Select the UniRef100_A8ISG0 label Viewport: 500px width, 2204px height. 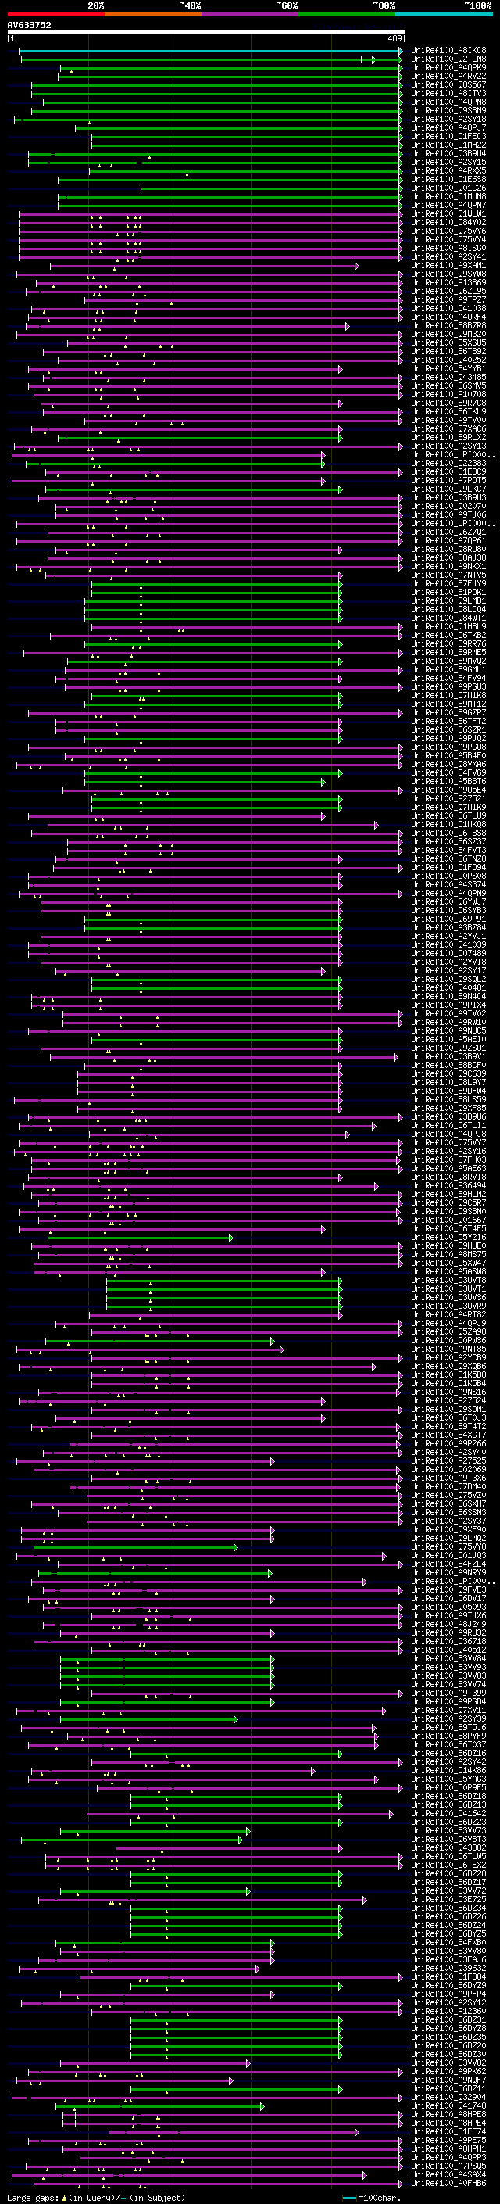[x=448, y=248]
